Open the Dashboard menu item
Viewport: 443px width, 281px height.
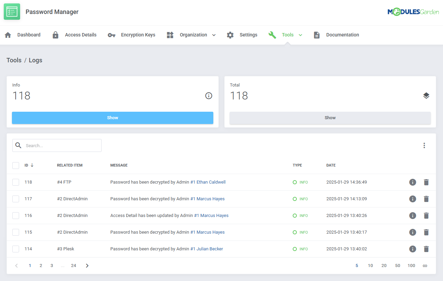pos(29,35)
